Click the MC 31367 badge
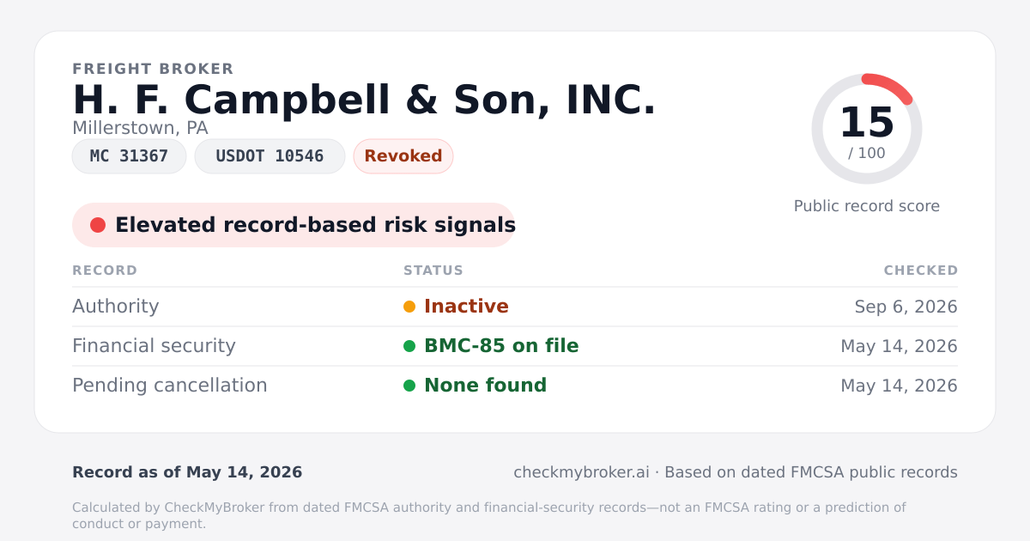 (x=129, y=156)
